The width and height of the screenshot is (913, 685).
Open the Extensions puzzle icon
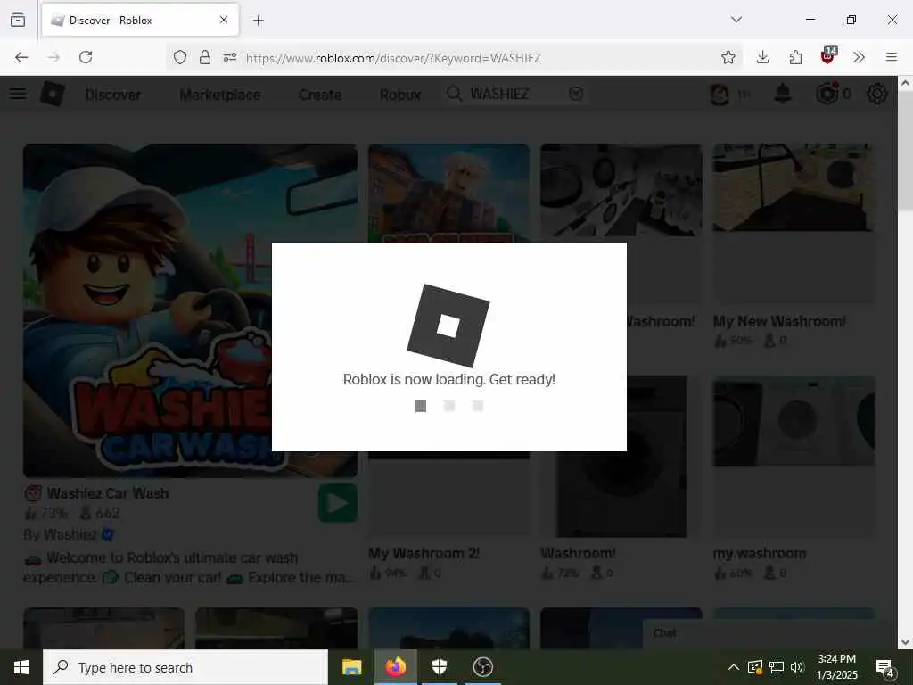pyautogui.click(x=795, y=57)
